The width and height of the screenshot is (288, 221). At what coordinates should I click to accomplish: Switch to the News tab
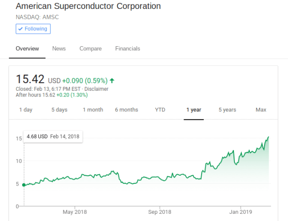pos(59,49)
